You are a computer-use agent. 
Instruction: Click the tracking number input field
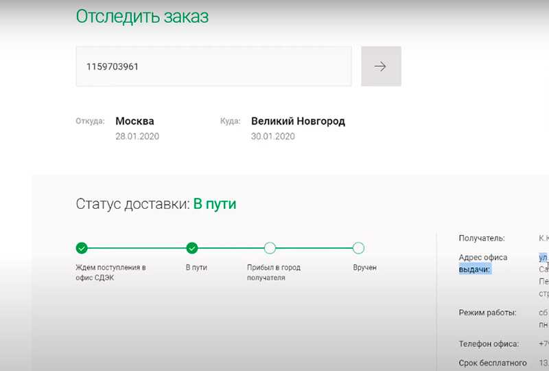click(213, 67)
